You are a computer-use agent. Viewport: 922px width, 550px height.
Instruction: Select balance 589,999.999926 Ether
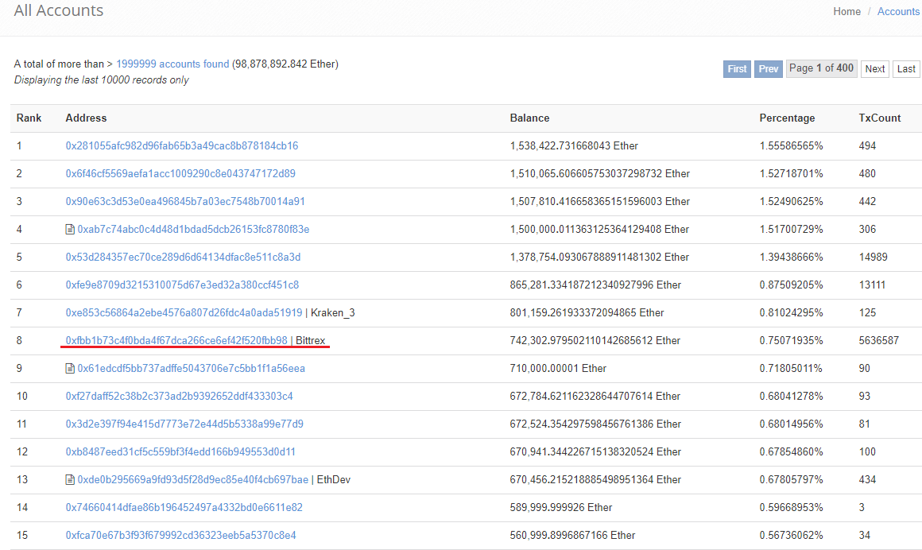tap(561, 508)
